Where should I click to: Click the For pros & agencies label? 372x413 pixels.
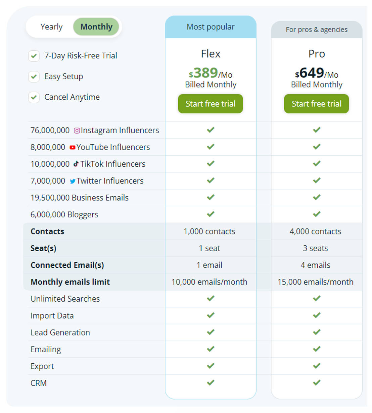click(x=316, y=30)
